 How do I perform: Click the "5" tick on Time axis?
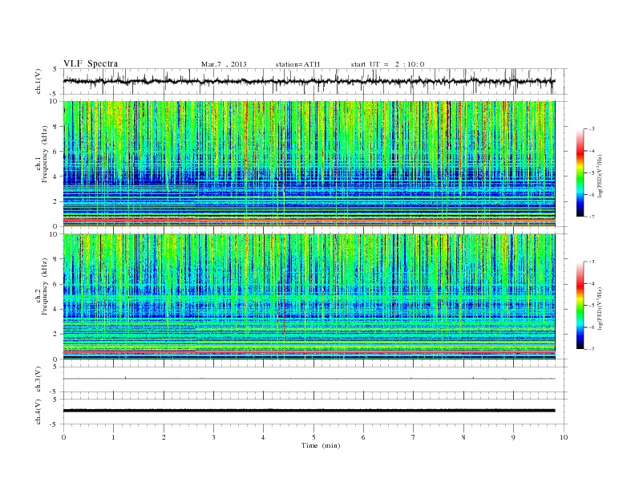click(x=313, y=437)
